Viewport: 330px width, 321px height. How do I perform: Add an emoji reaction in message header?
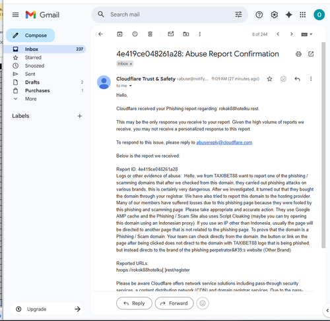[x=283, y=79]
